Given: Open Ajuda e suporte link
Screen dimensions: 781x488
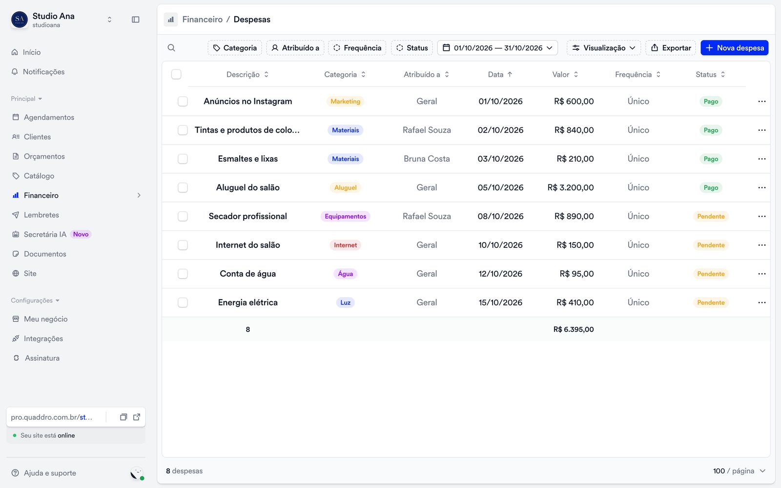Looking at the screenshot, I should (44, 473).
